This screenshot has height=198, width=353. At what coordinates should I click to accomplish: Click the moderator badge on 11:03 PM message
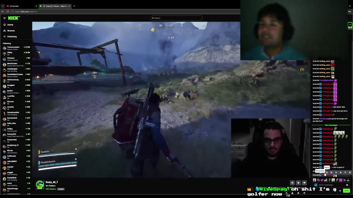coord(320,175)
